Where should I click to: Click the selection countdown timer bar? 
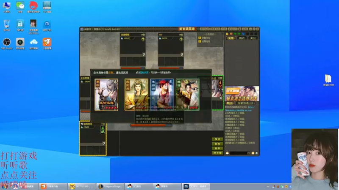151,125
